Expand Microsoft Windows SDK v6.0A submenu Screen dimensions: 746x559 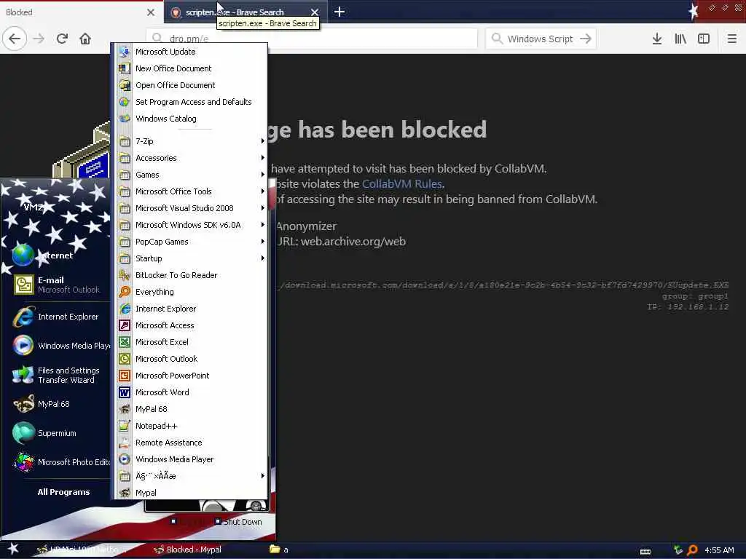point(192,225)
